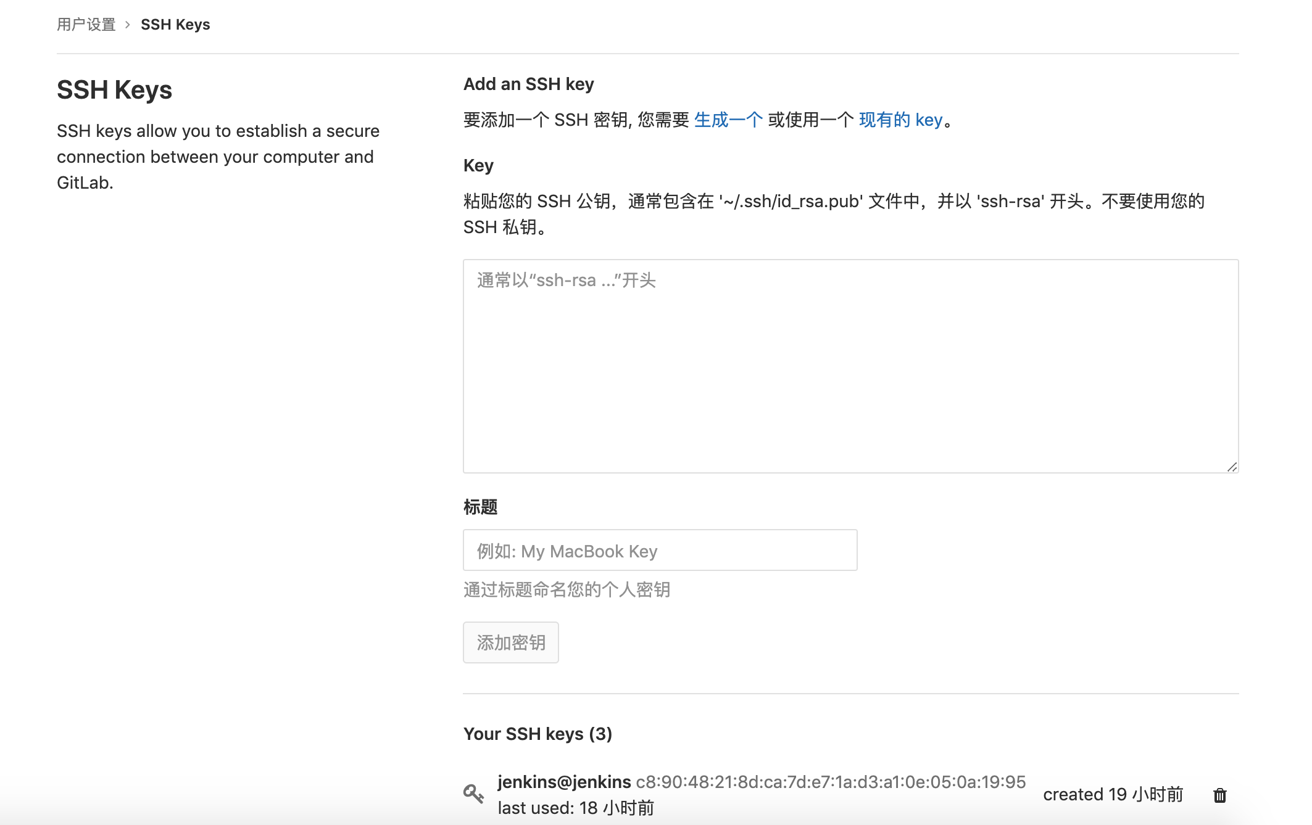Click the 'created 19 小时前' text

[x=1113, y=794]
